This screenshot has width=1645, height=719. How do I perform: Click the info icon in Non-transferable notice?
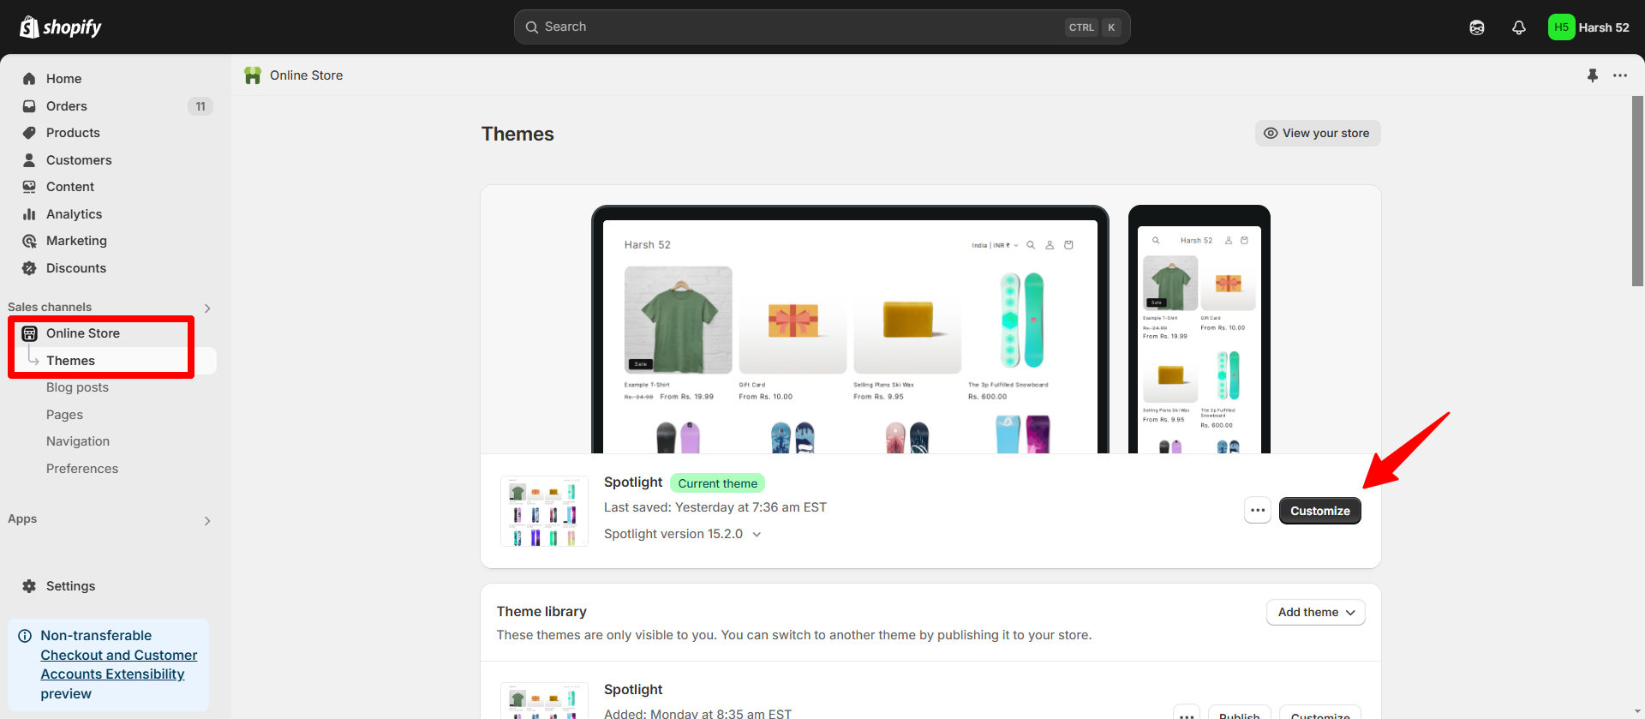(25, 636)
